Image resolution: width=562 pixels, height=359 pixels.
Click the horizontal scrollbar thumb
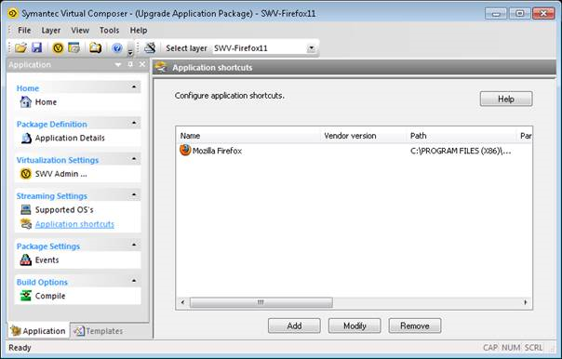261,302
